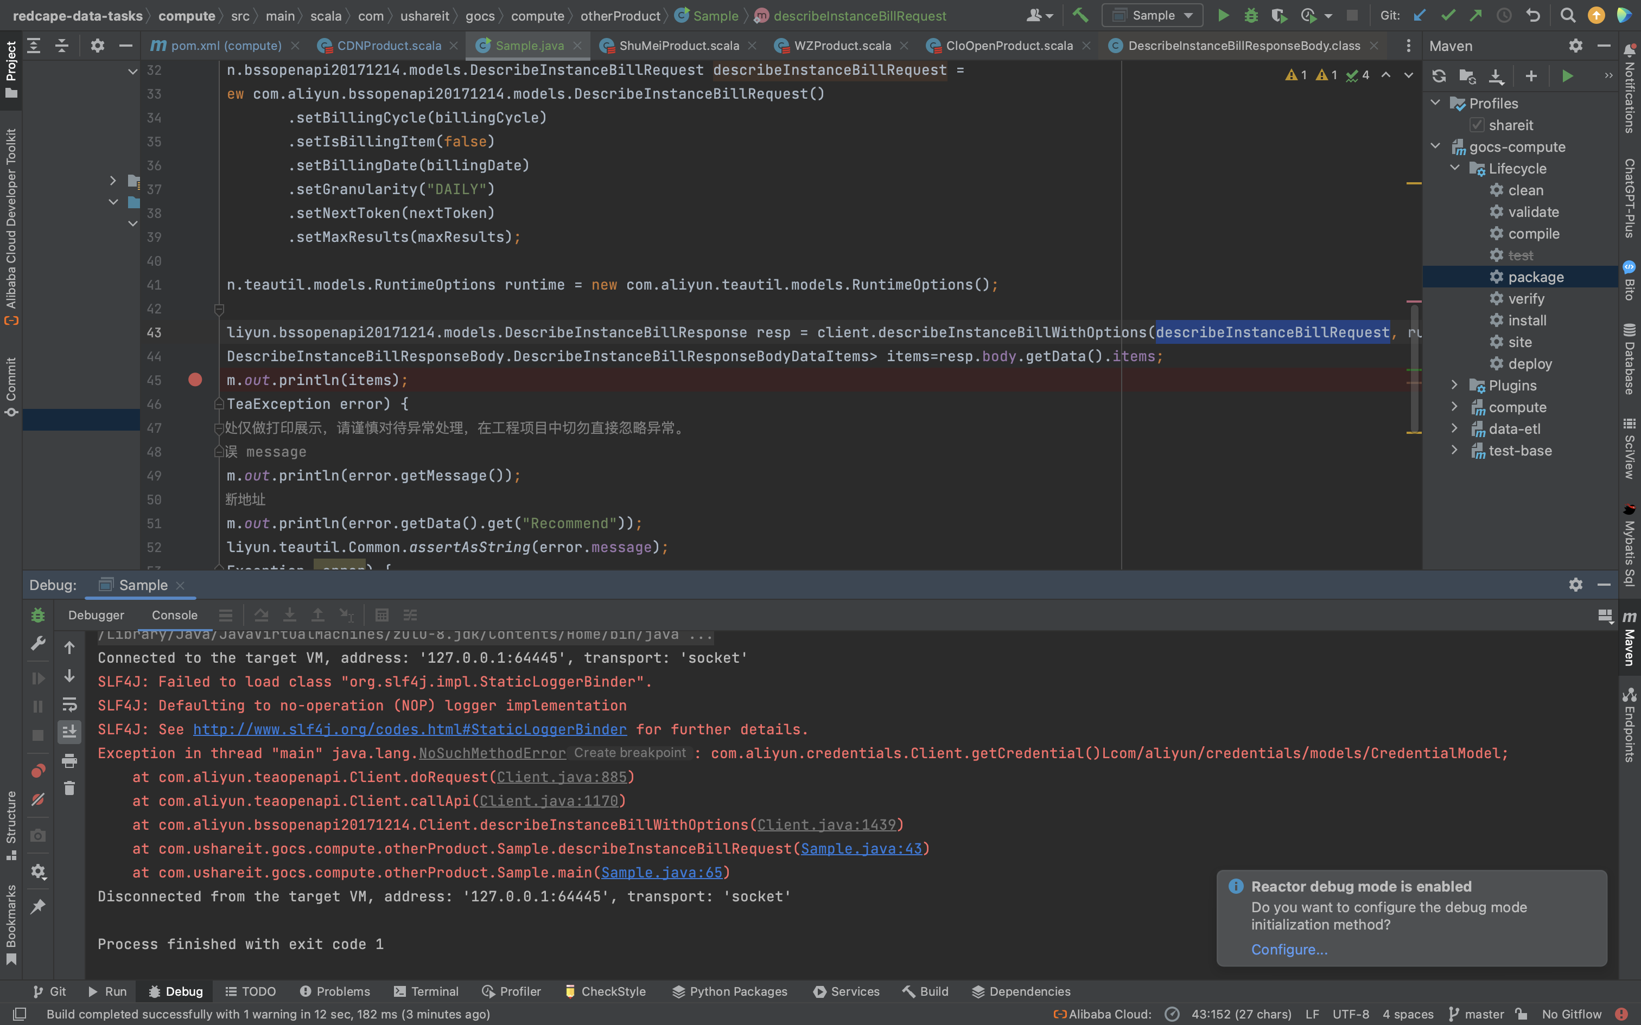The width and height of the screenshot is (1641, 1025).
Task: Run the Maven package lifecycle goal
Action: pos(1535,277)
